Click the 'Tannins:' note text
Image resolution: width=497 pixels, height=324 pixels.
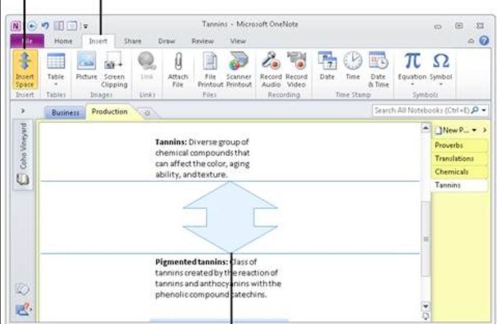[171, 142]
